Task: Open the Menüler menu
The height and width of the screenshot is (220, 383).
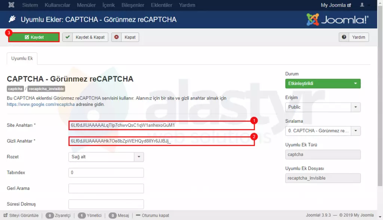Action: point(86,5)
